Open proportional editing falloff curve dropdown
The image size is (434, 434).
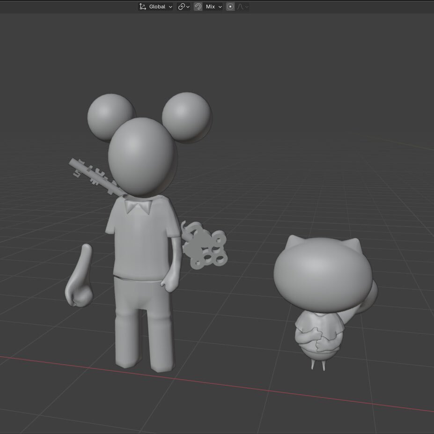(x=242, y=7)
